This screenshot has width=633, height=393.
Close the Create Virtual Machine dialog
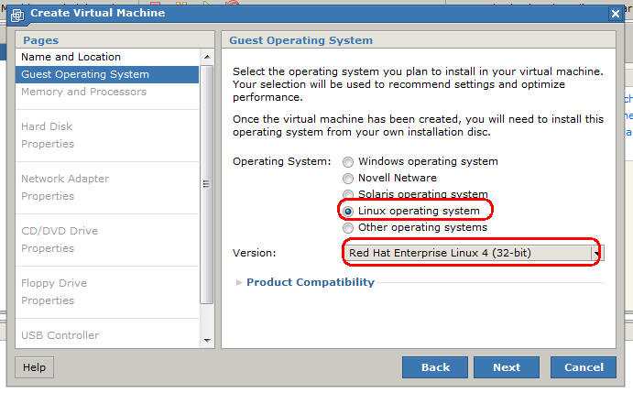pyautogui.click(x=616, y=14)
